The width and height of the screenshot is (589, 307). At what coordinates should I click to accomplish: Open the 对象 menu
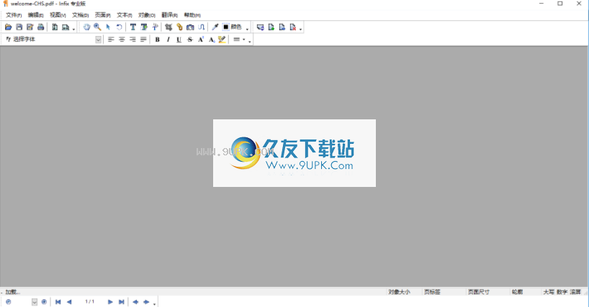tap(147, 15)
